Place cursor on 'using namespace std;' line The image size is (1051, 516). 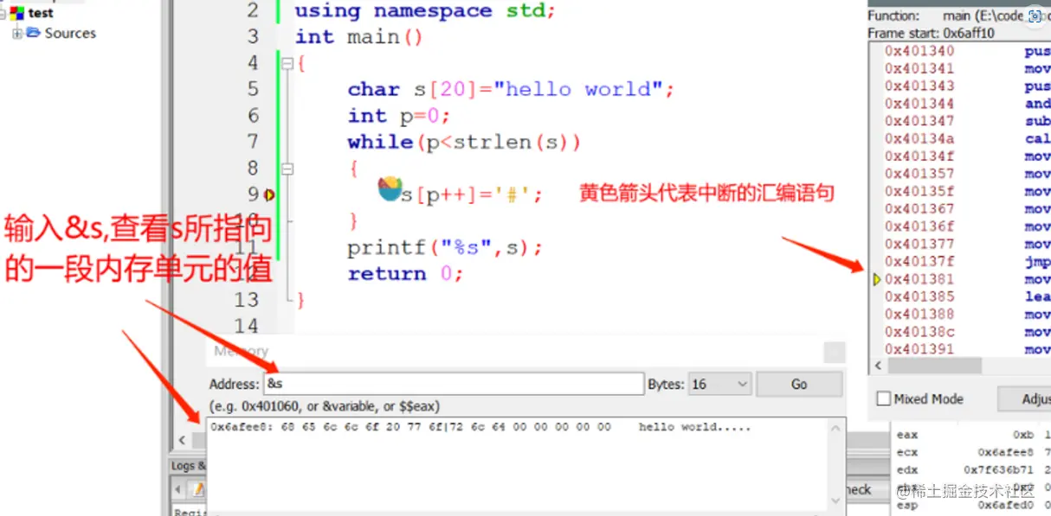(x=425, y=11)
